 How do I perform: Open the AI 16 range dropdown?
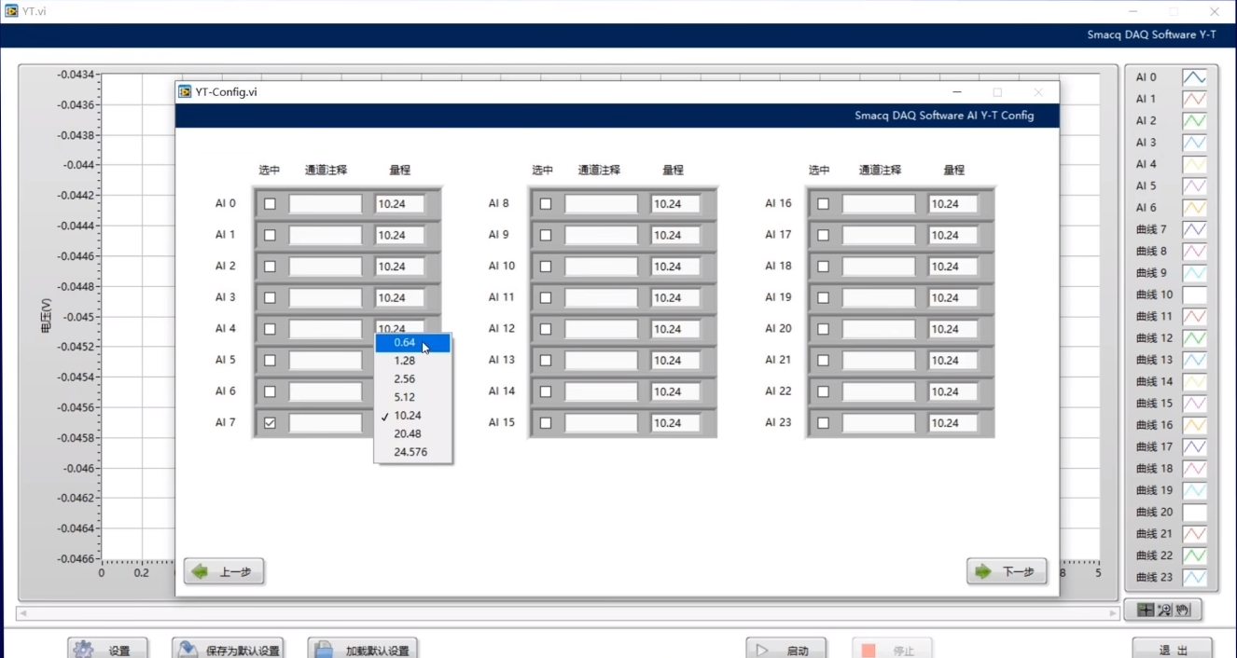tap(952, 204)
